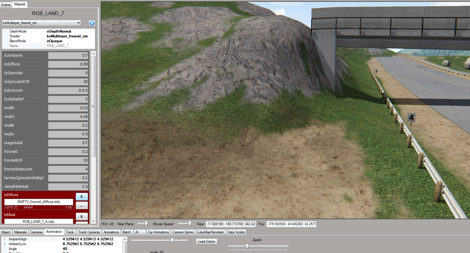Click the material properties scrollbar down arrow
Viewport: 470px width, 253px height.
93,221
